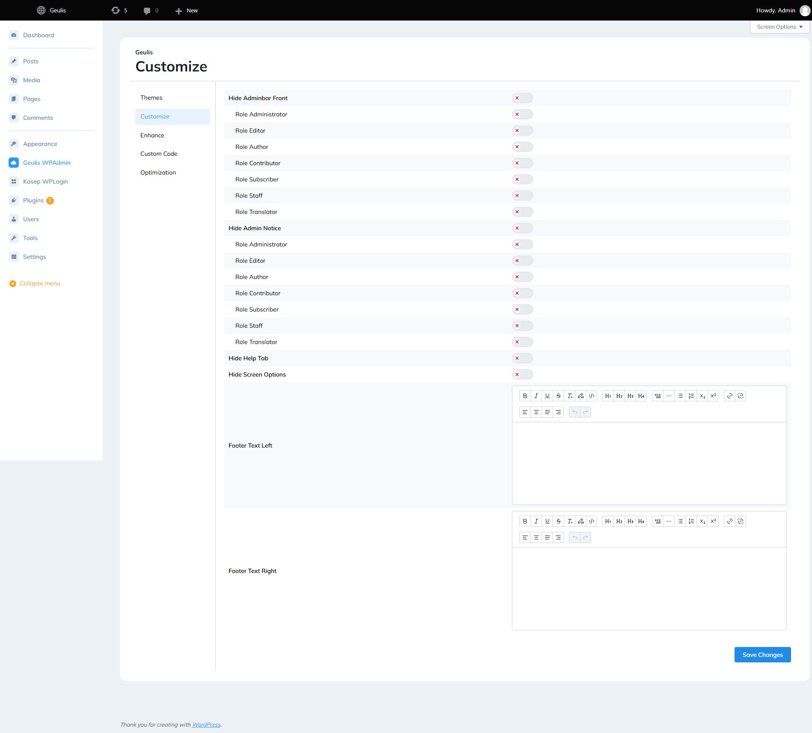The width and height of the screenshot is (812, 733).
Task: Toggle Role Staff under Hide Admin Notice
Action: pos(522,326)
